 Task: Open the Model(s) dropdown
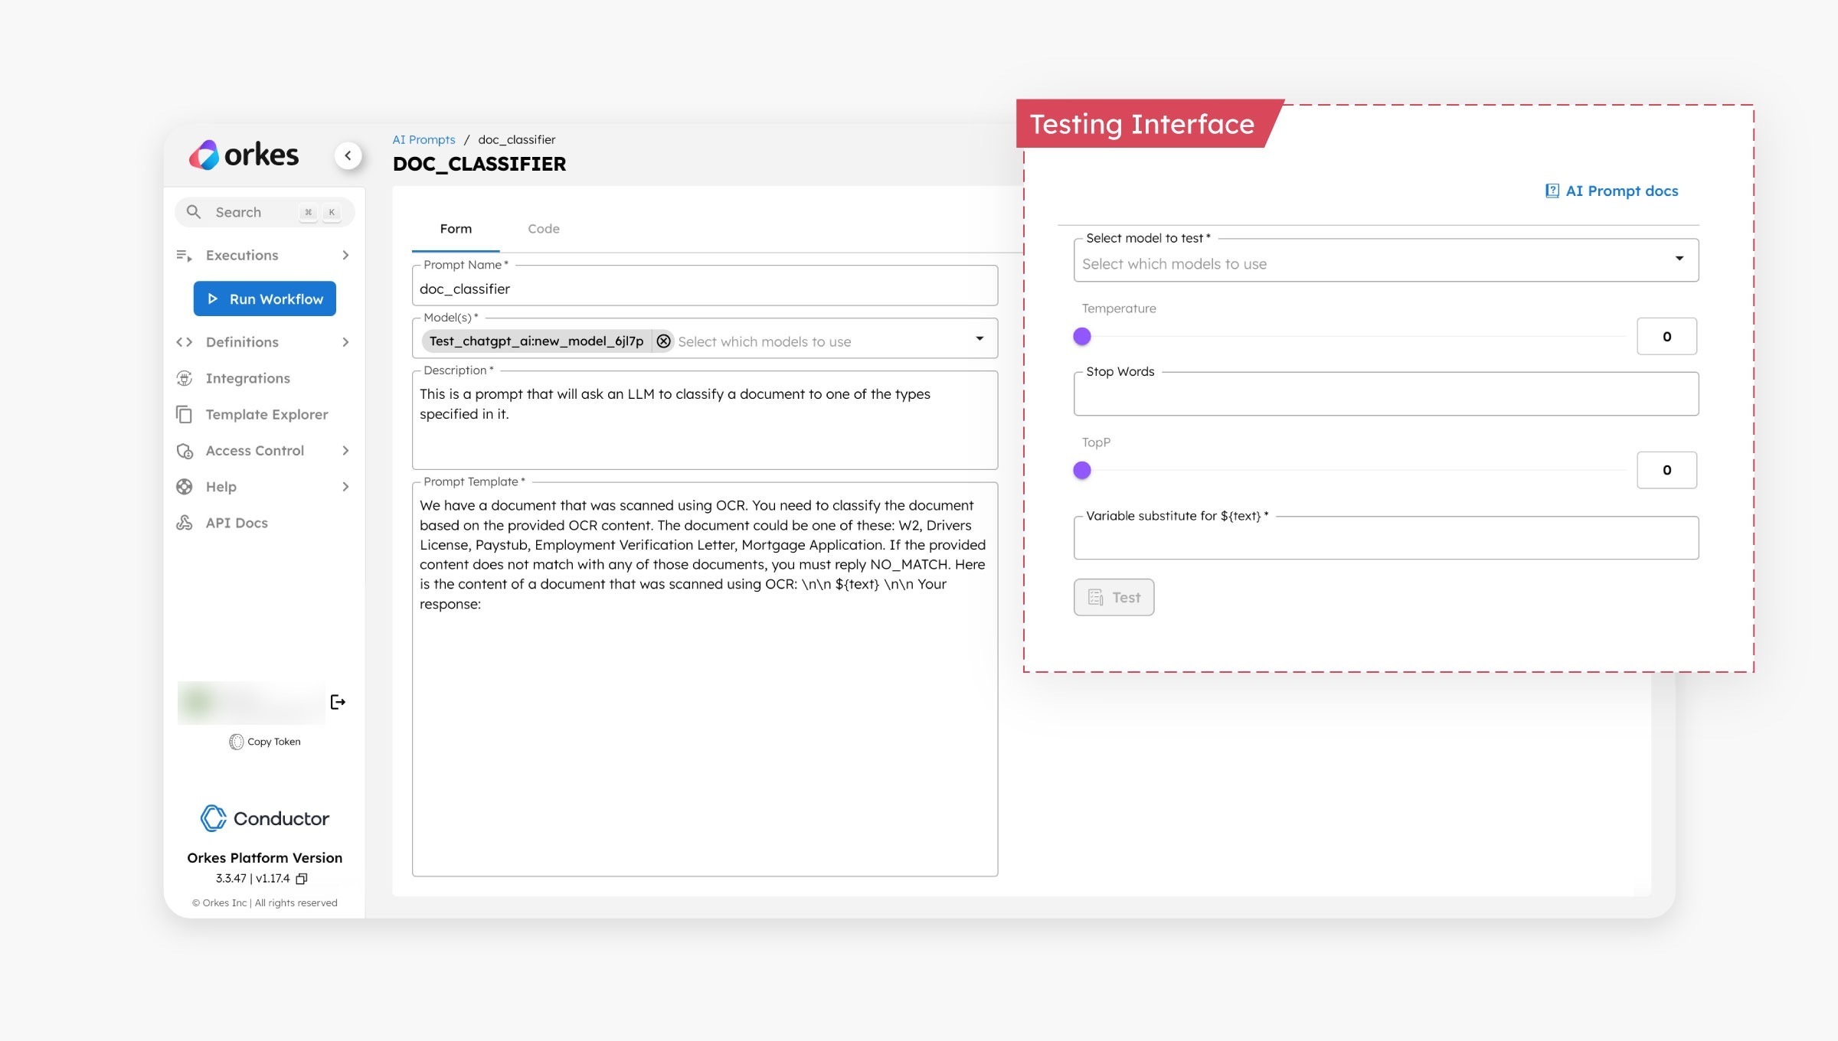point(978,338)
